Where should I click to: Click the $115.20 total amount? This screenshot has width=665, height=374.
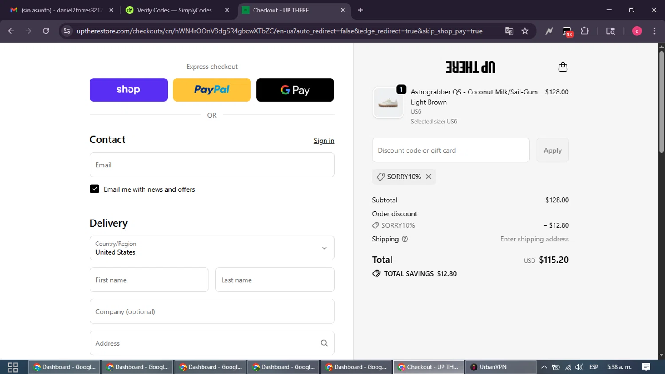(554, 260)
